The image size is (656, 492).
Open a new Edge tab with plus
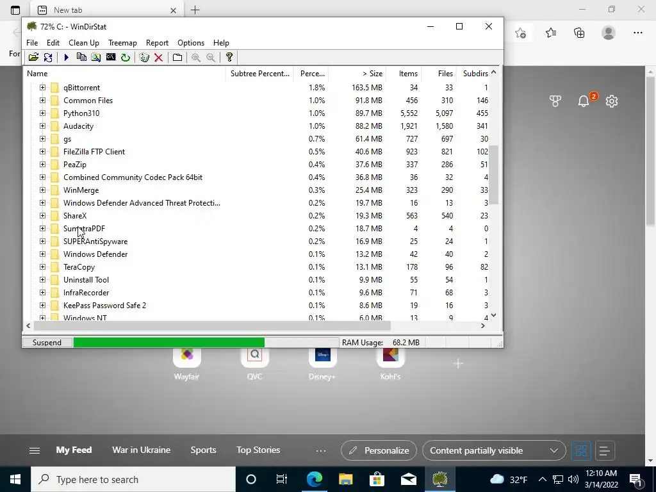click(195, 10)
